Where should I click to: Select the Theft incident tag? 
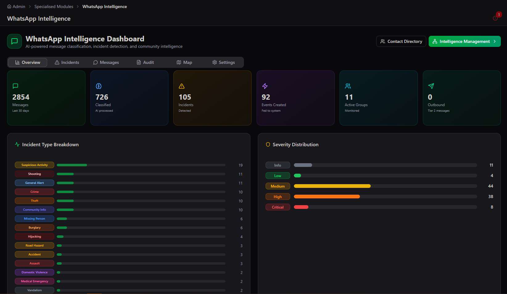click(35, 201)
